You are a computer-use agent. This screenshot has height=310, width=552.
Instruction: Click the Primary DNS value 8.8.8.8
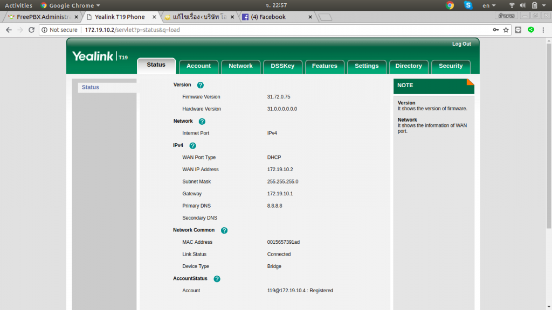click(x=274, y=206)
